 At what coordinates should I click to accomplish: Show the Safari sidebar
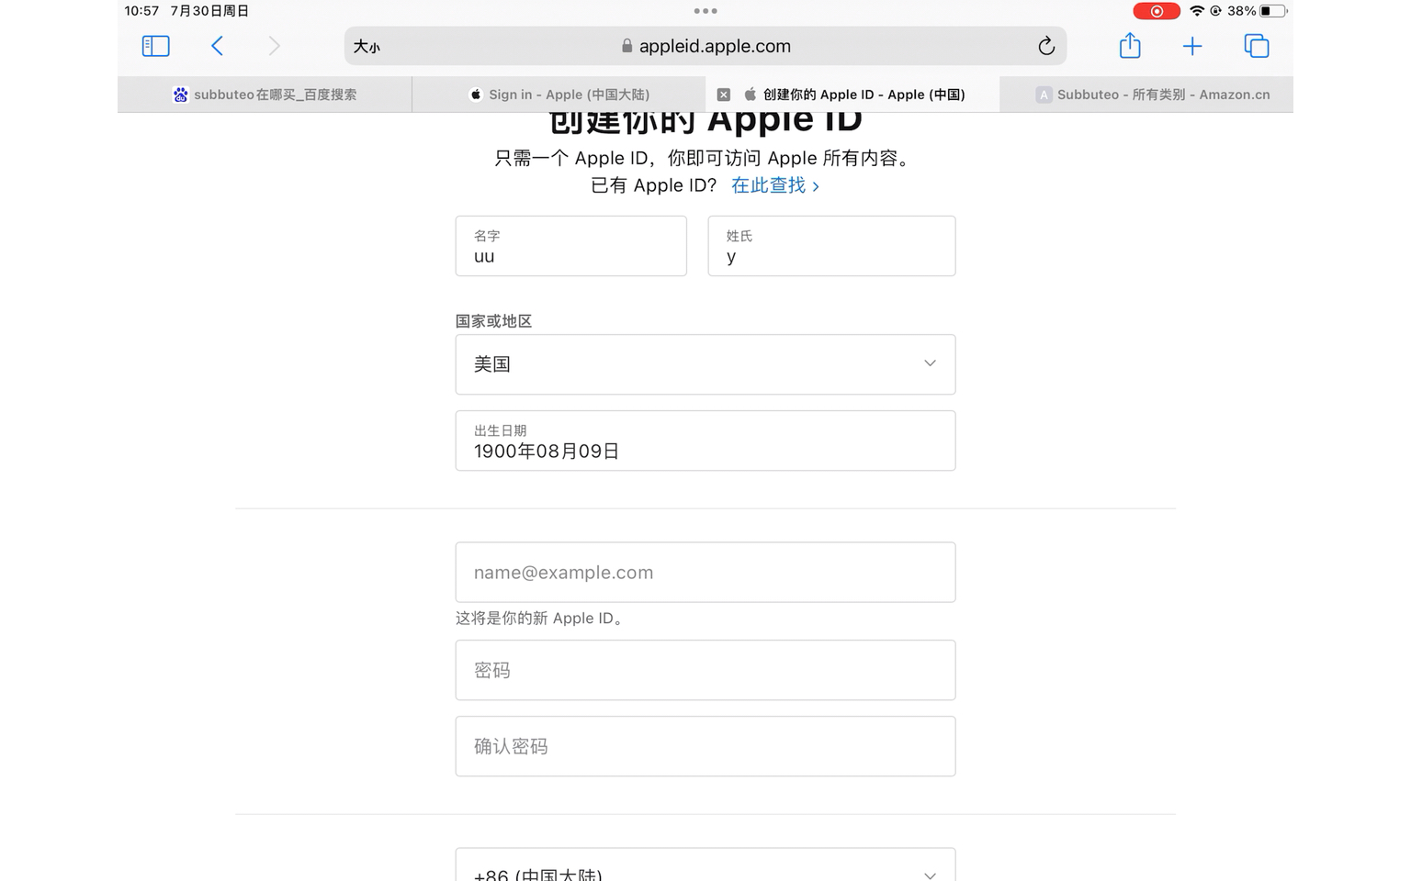155,46
